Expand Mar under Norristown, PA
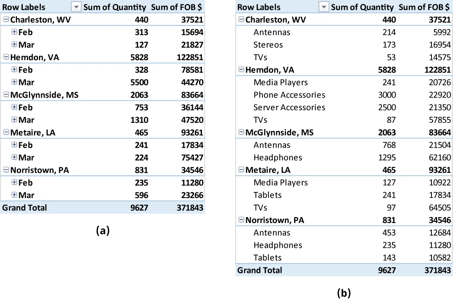Viewport: 453px width, 301px height. coord(14,195)
